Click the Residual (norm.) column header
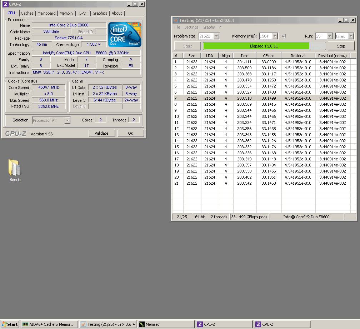 [332, 56]
